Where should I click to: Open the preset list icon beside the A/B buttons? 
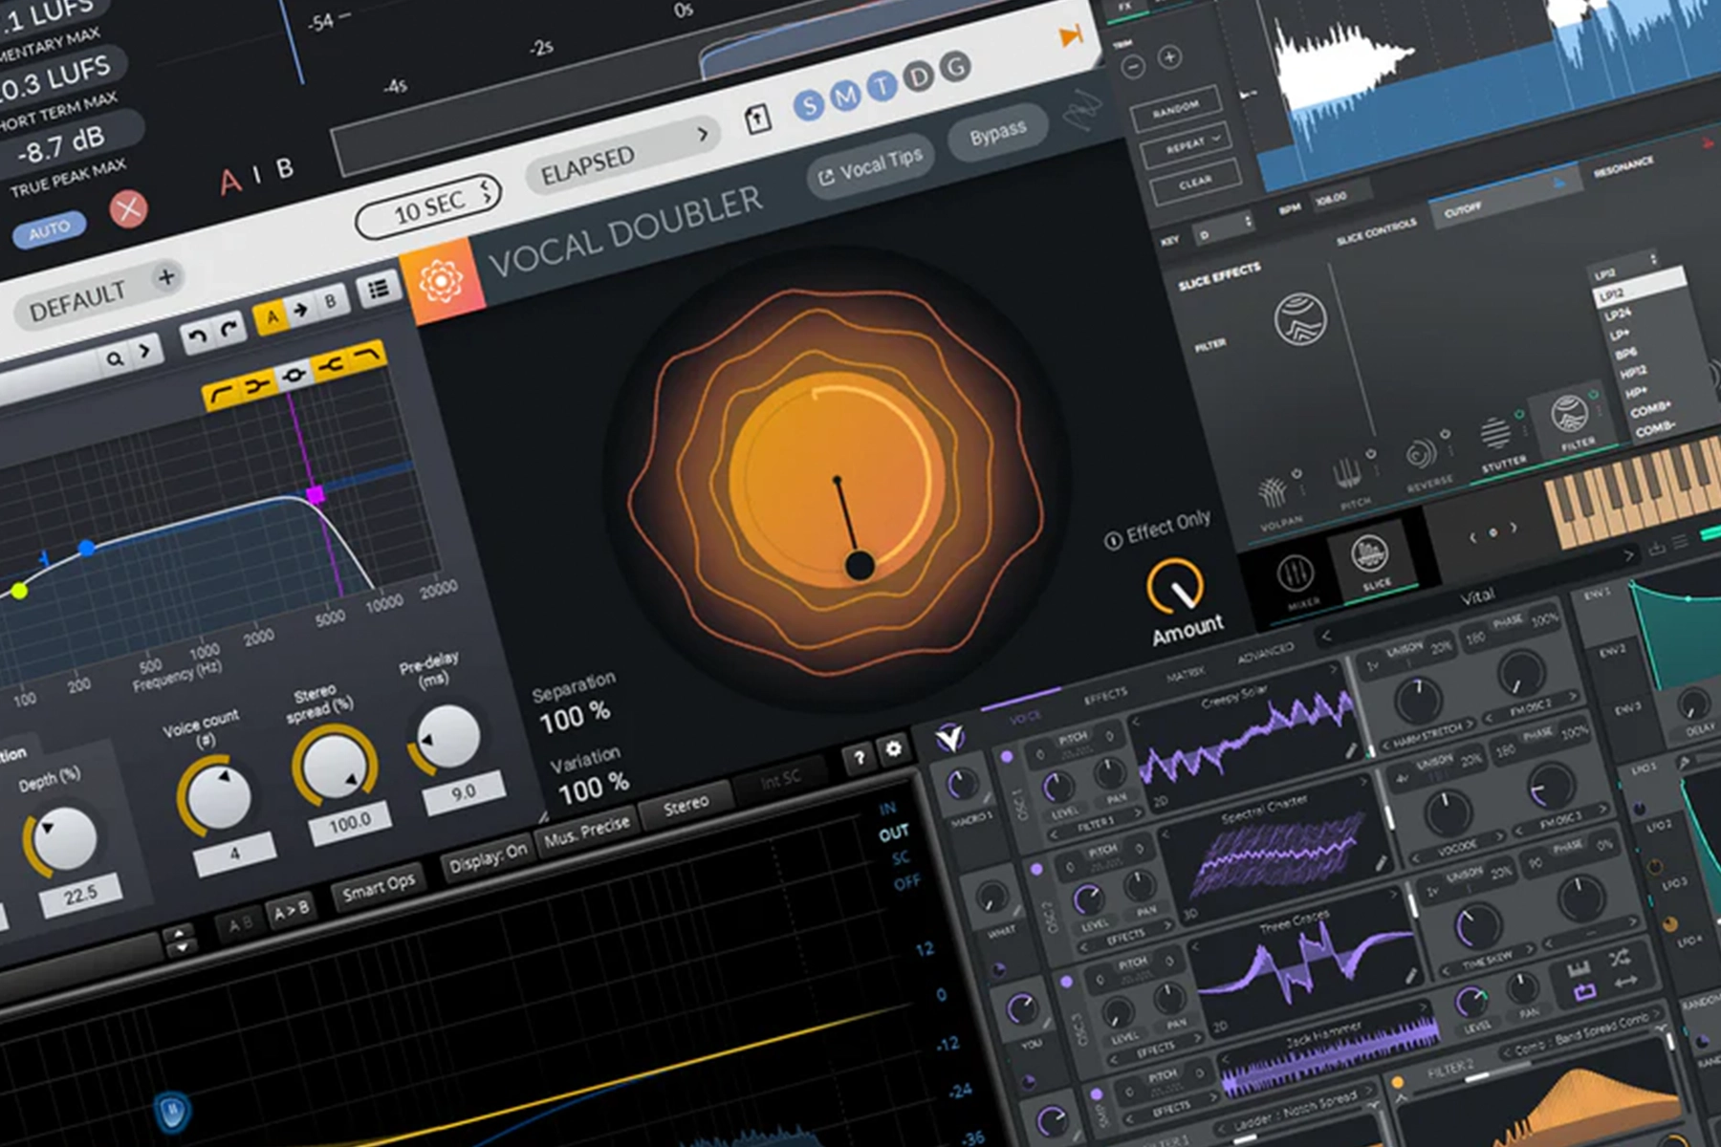pos(379,289)
